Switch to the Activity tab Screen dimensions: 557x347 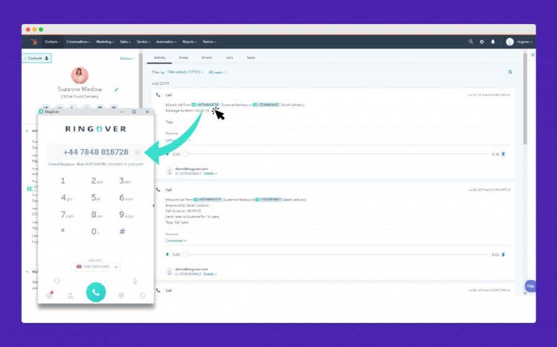point(160,58)
